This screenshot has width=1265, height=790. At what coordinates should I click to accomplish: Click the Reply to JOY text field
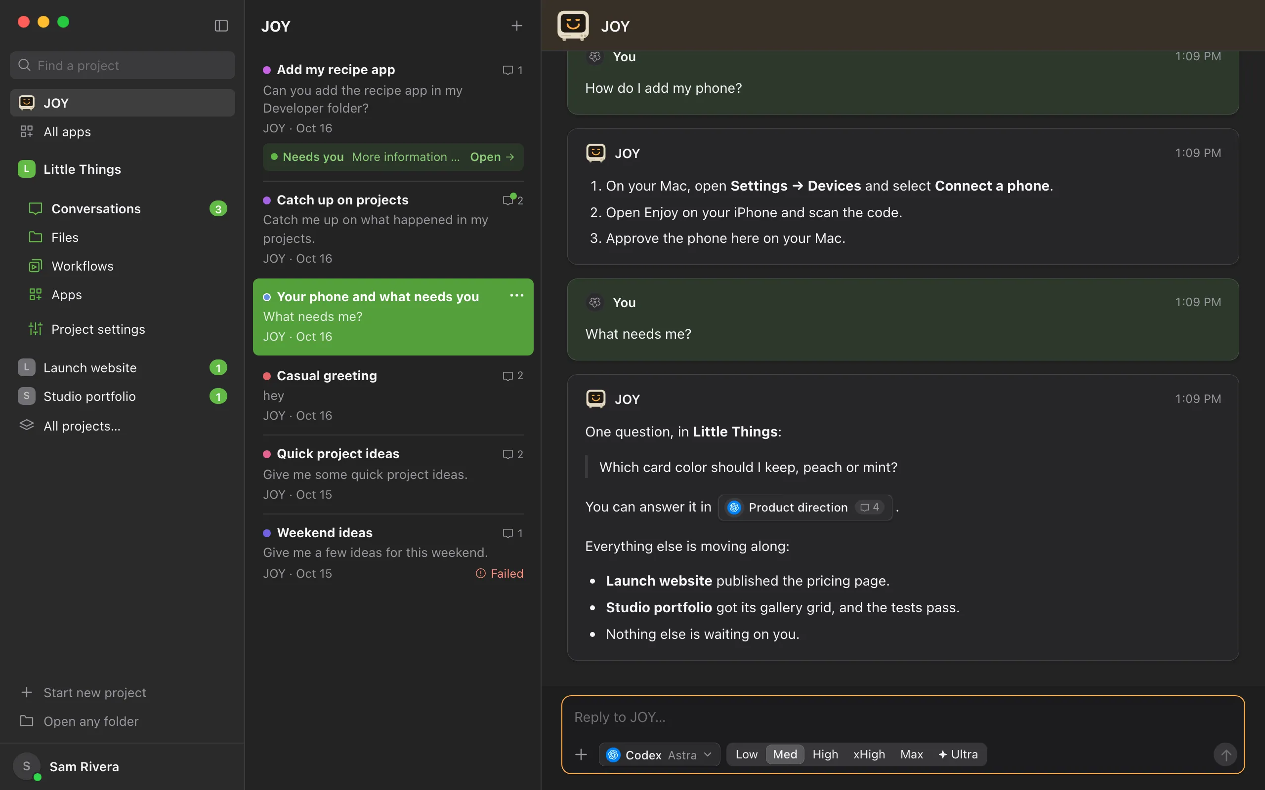point(903,717)
